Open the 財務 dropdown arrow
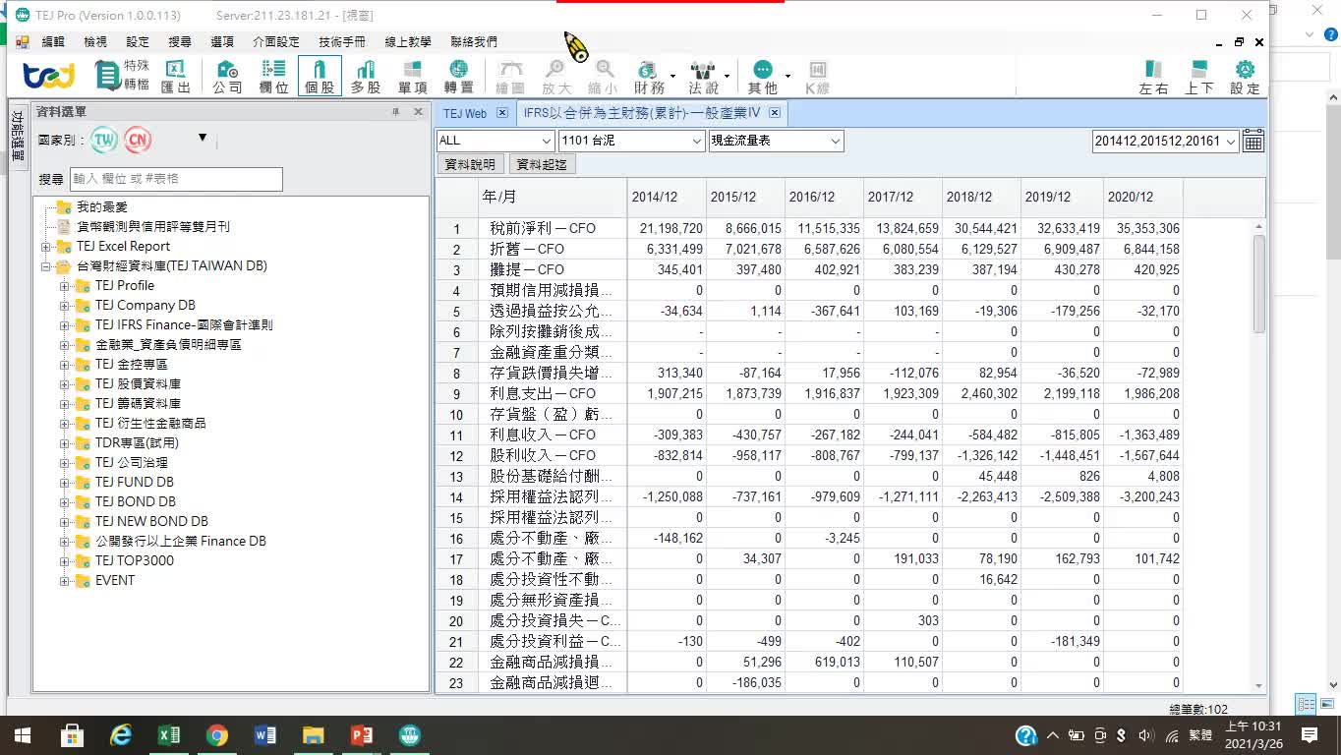 coord(673,76)
